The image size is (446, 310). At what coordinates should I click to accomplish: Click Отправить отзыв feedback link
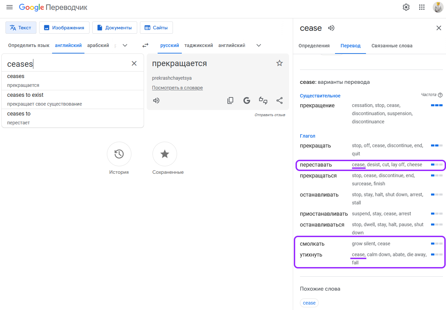coord(270,115)
